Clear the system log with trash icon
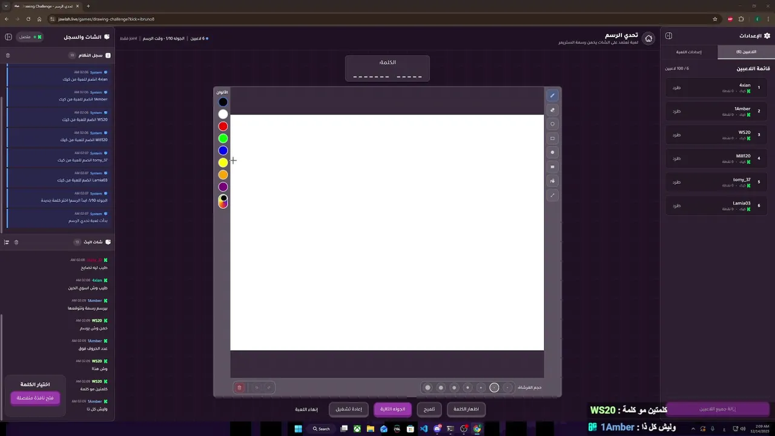The height and width of the screenshot is (436, 775). (x=8, y=55)
